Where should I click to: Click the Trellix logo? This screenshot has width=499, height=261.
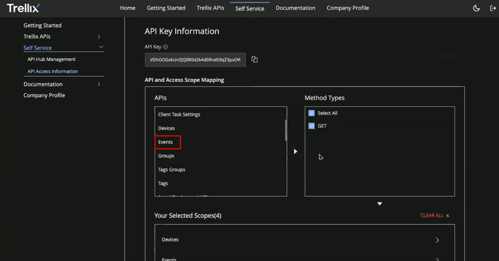pyautogui.click(x=23, y=8)
